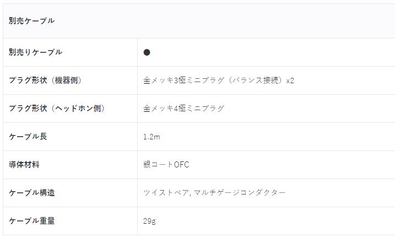Select the 金メッキ3極ミニプラグ value text
The image size is (395, 238).
183,80
